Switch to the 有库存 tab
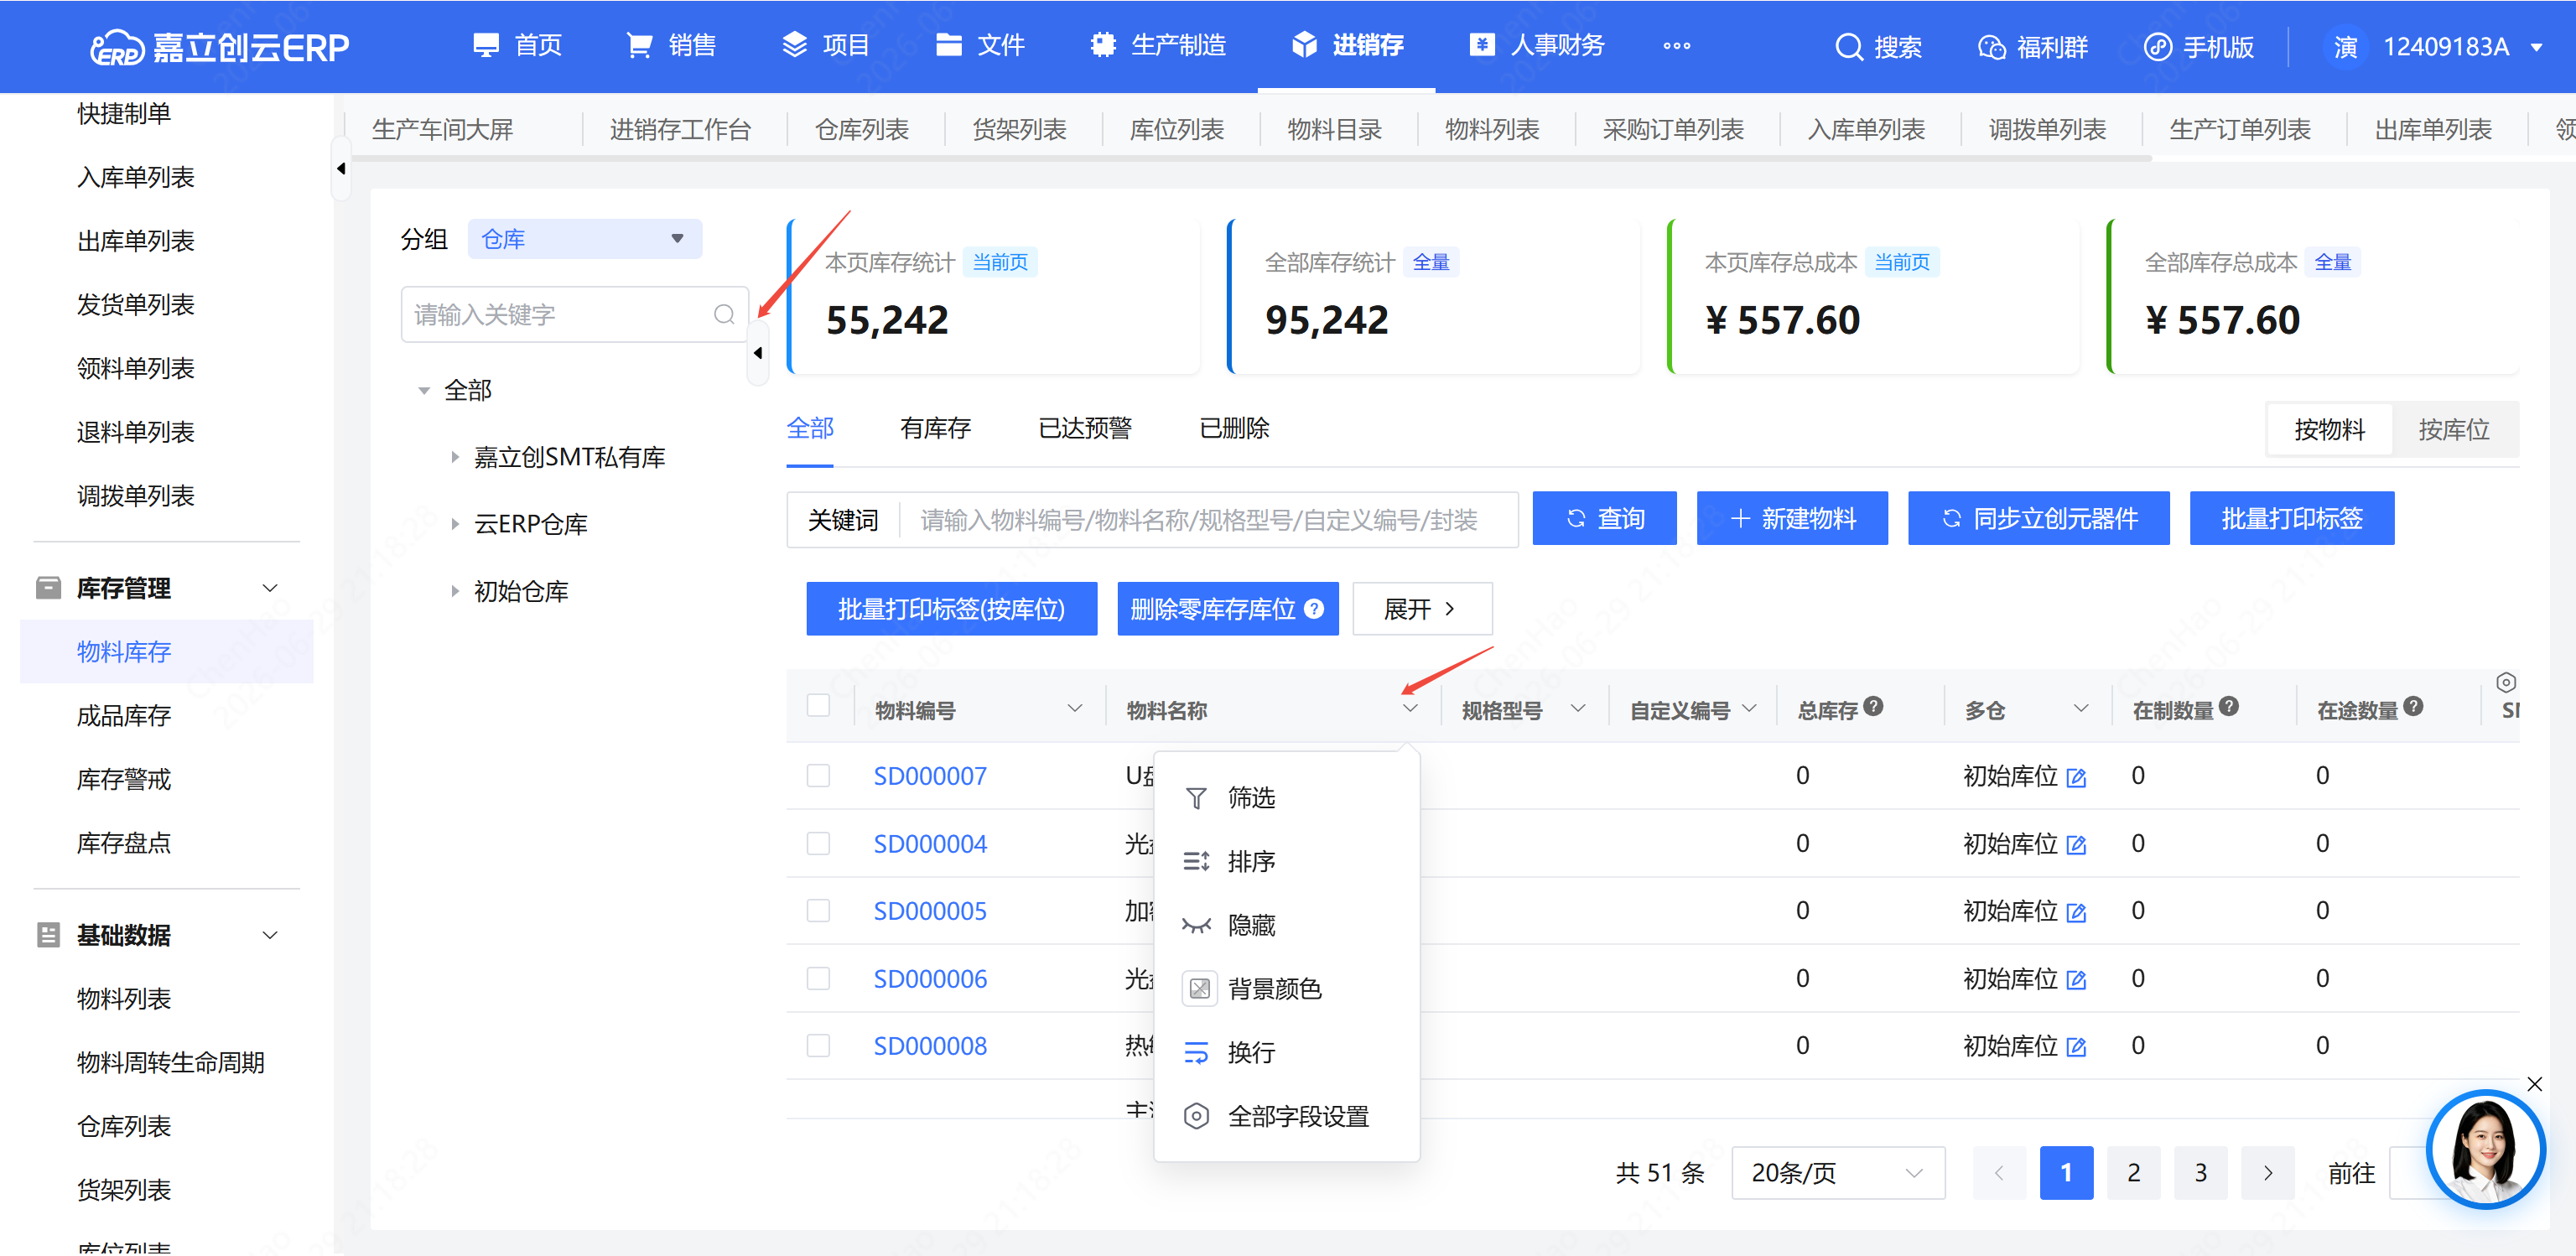Screen dimensions: 2576x1256 coord(935,429)
